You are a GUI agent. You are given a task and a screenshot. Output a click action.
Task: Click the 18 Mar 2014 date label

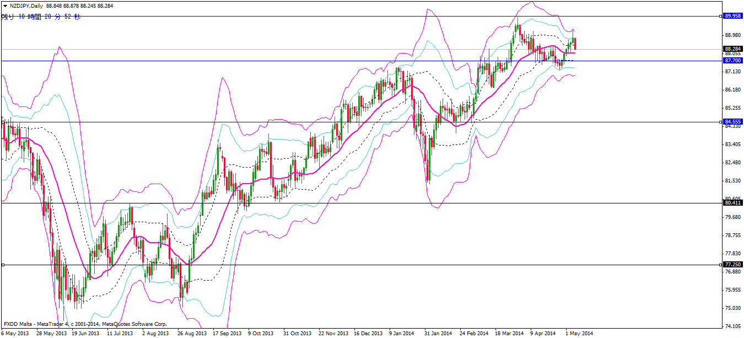[510, 334]
